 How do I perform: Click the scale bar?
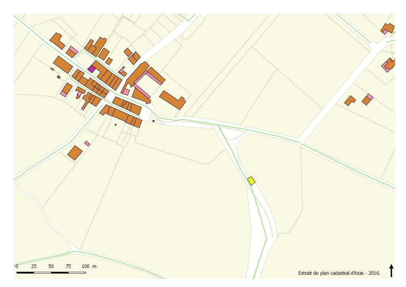click(x=51, y=272)
